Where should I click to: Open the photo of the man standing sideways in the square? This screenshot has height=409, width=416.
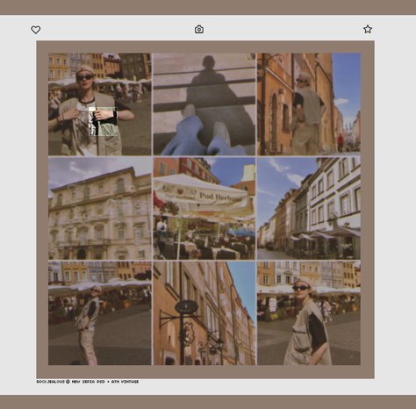coord(100,313)
